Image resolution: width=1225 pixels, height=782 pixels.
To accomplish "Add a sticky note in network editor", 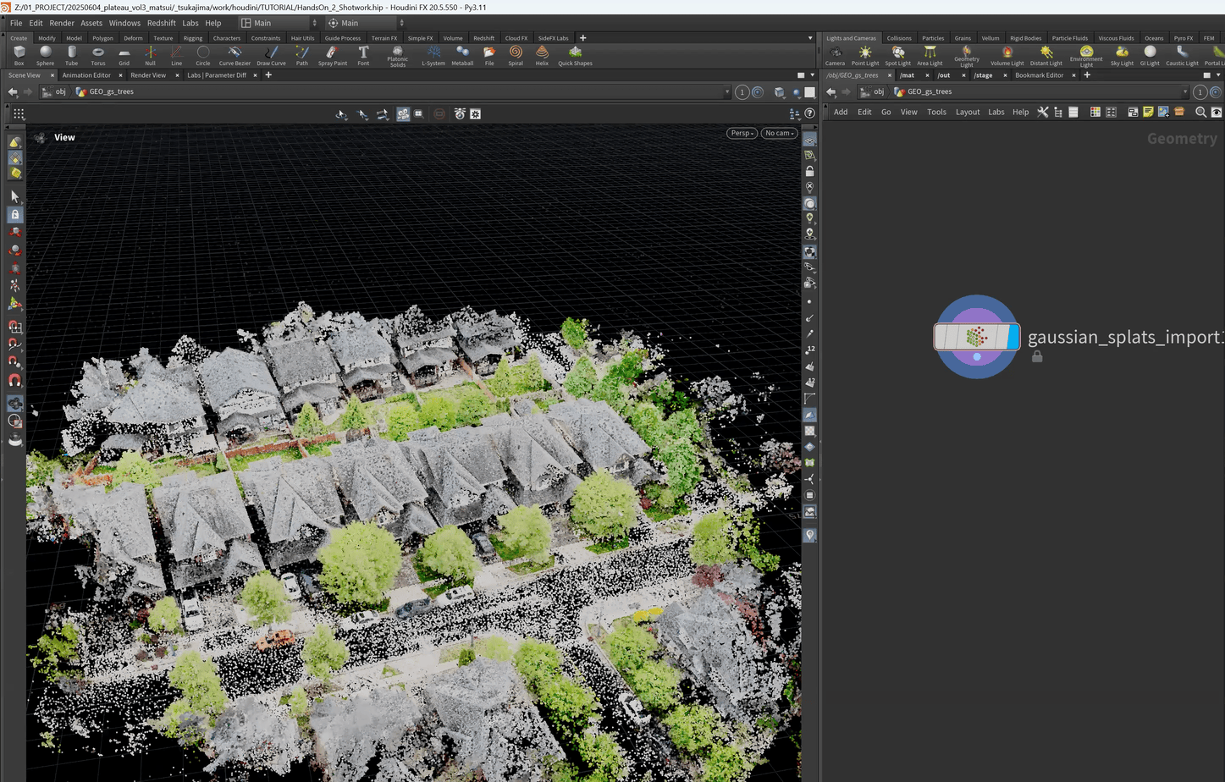I will click(1148, 112).
